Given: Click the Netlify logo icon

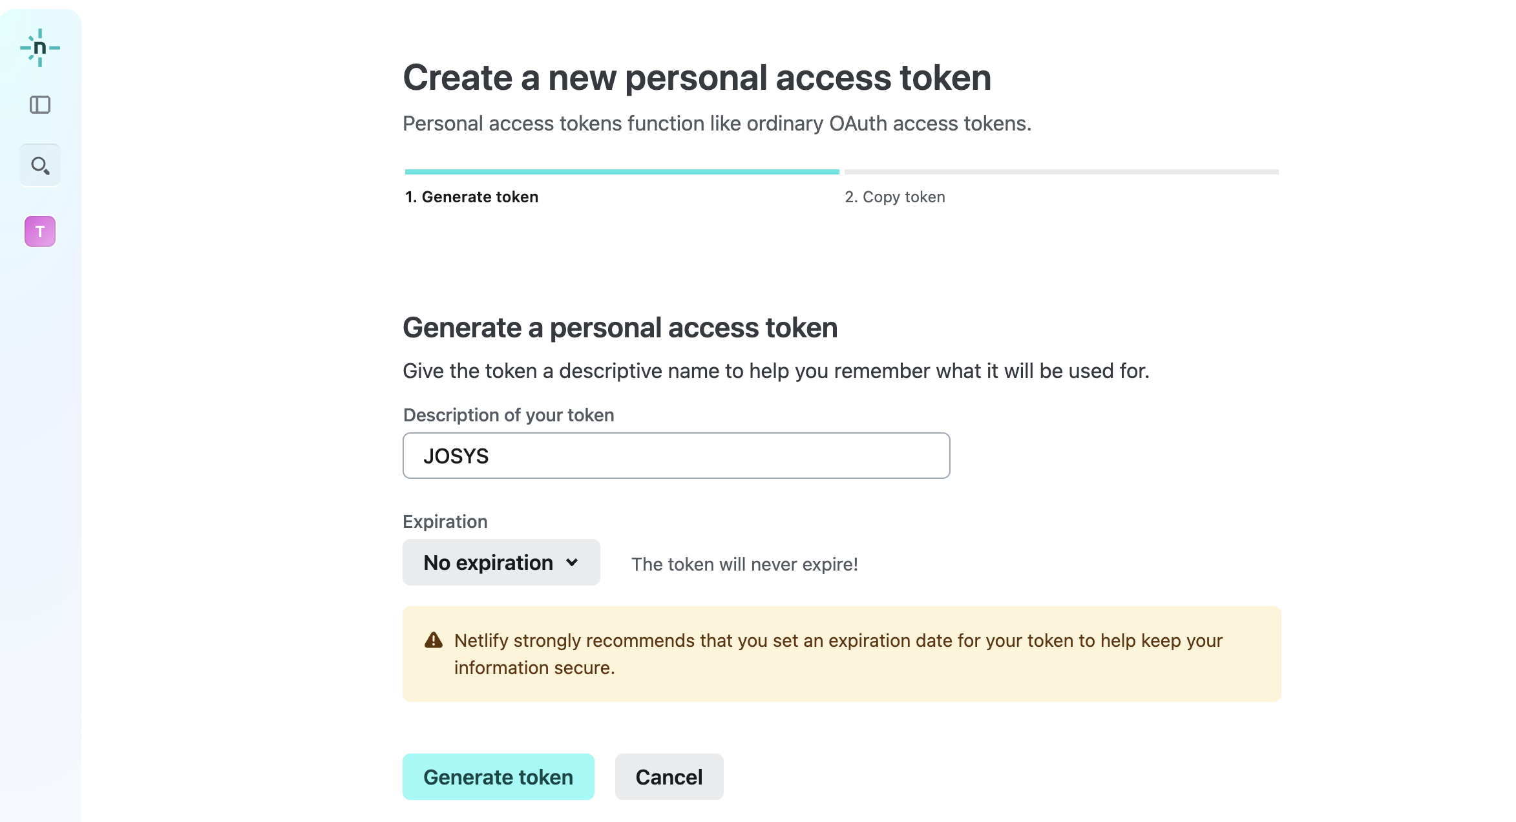Looking at the screenshot, I should tap(40, 48).
